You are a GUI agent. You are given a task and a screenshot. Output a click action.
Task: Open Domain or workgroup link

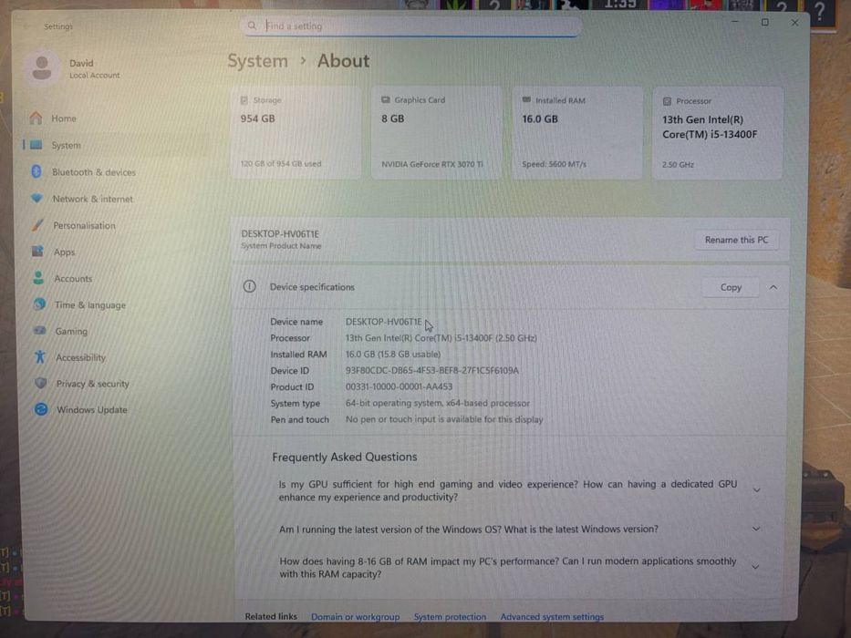pos(355,617)
